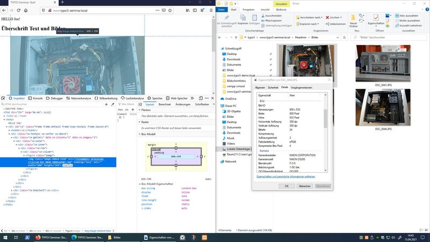
Task: Toggle the .cls class panel
Action: point(127,110)
